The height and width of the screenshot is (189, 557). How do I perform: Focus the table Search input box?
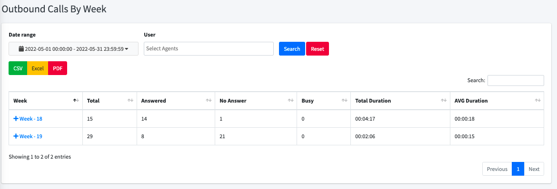point(516,81)
